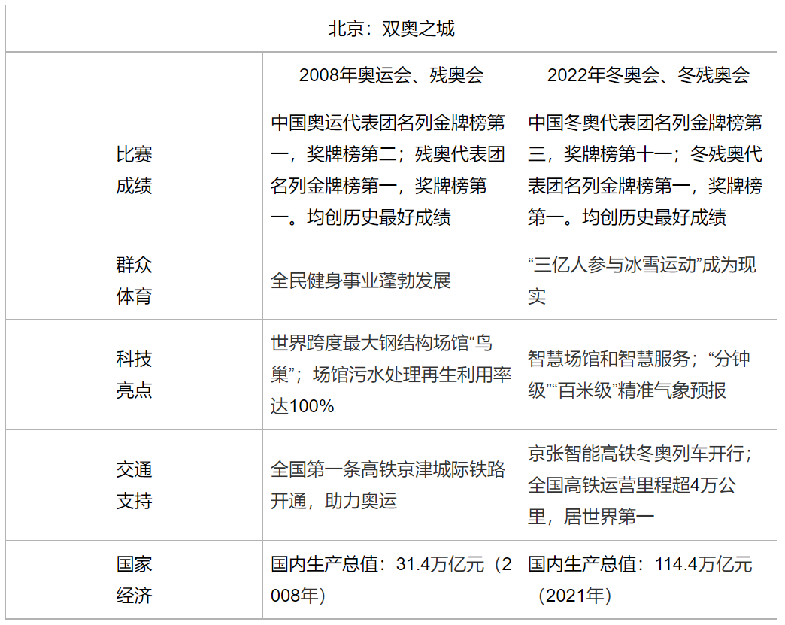Viewport: 785px width, 625px height.
Task: Click the 京津城际铁路开通 cell
Action: point(391,485)
